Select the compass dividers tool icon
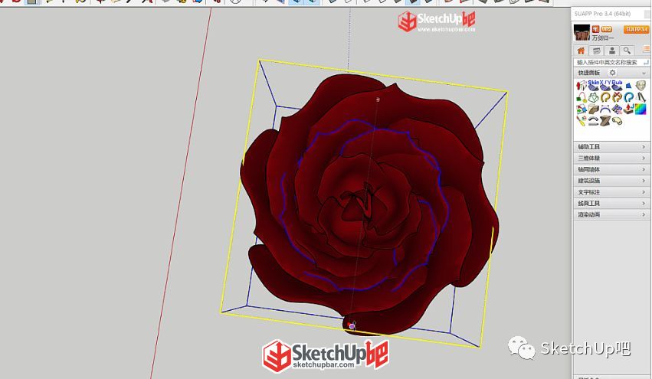Screen dimensions: 652x379 pyautogui.click(x=641, y=98)
